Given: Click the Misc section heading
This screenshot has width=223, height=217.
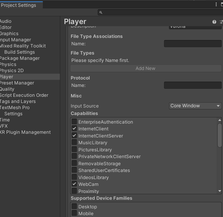Looking at the screenshot, I should click(76, 96).
